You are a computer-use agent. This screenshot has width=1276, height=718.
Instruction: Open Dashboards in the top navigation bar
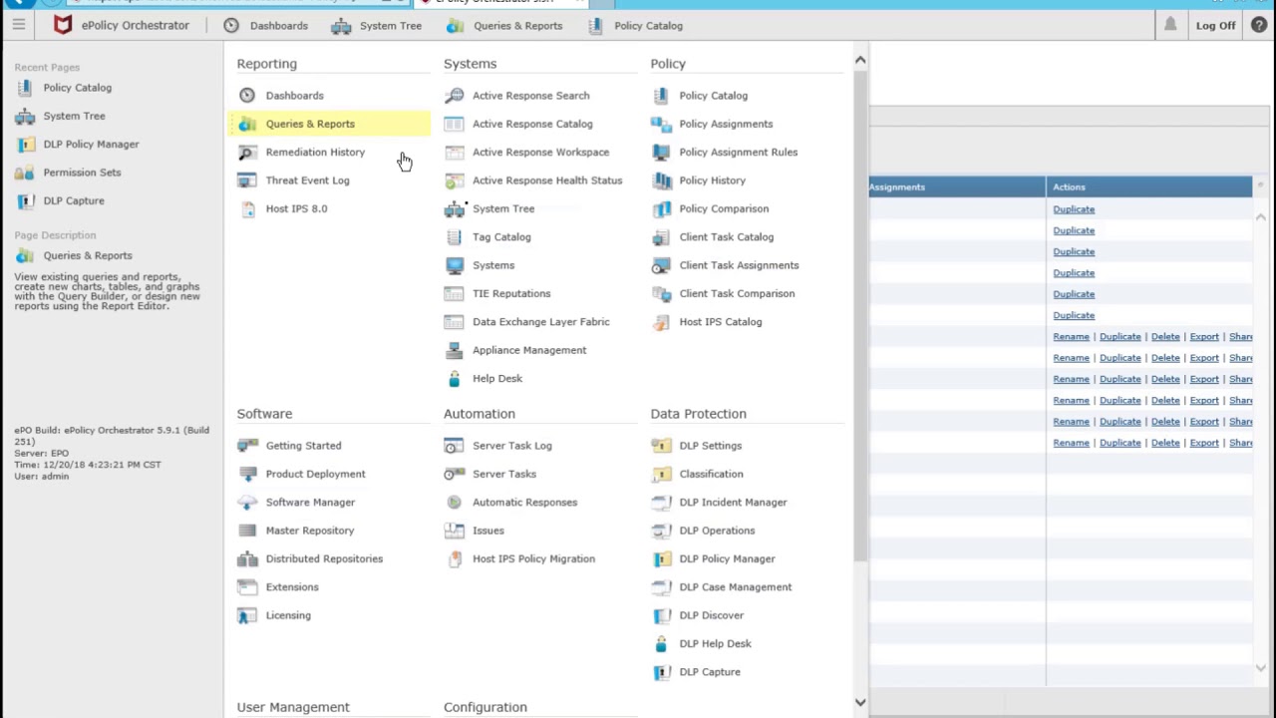266,26
